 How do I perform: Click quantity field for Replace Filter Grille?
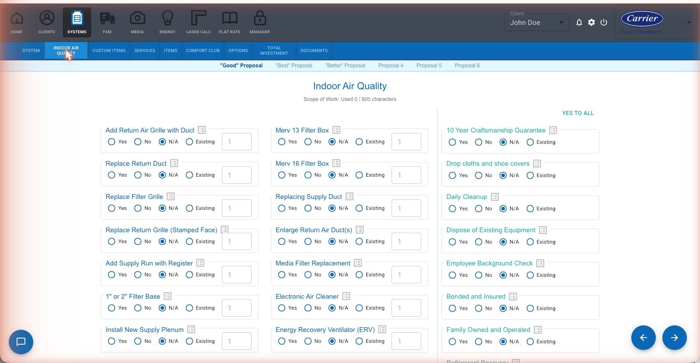pos(237,208)
